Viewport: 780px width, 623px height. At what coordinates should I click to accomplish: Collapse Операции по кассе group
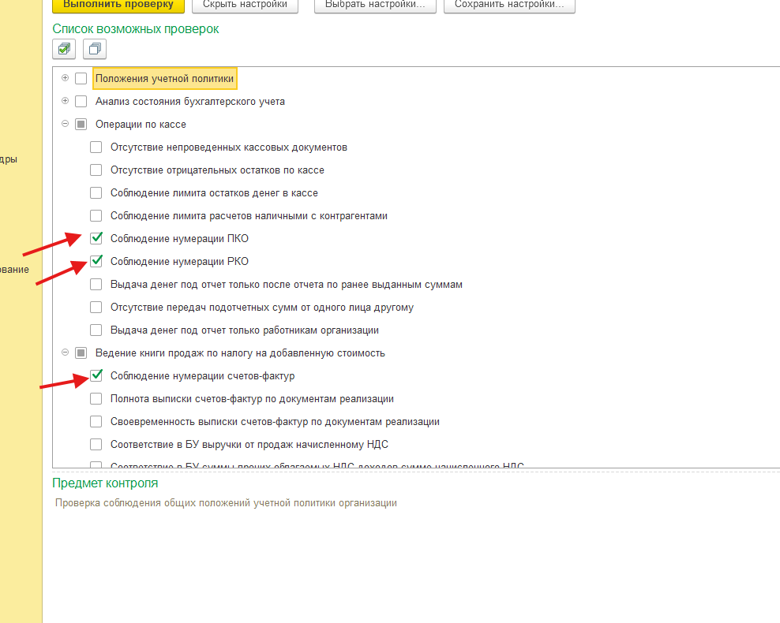point(66,124)
